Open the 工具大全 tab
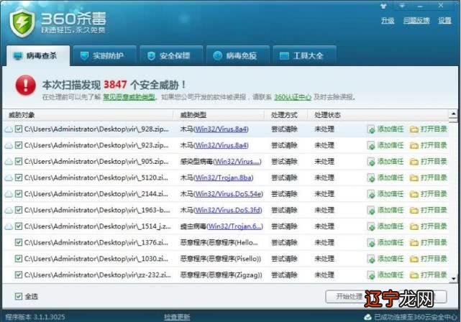 (x=305, y=55)
